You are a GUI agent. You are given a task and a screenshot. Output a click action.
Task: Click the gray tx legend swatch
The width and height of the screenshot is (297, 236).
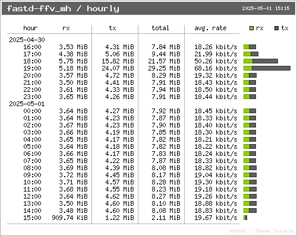(277, 28)
